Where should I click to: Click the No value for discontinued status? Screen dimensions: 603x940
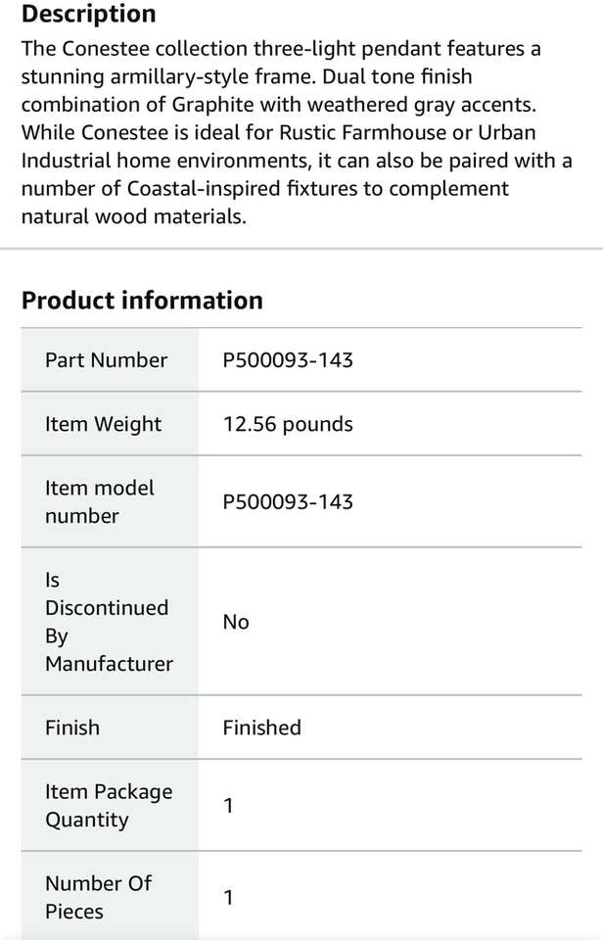tap(236, 623)
